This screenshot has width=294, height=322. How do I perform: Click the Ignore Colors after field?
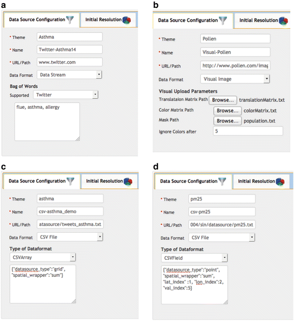(x=248, y=131)
